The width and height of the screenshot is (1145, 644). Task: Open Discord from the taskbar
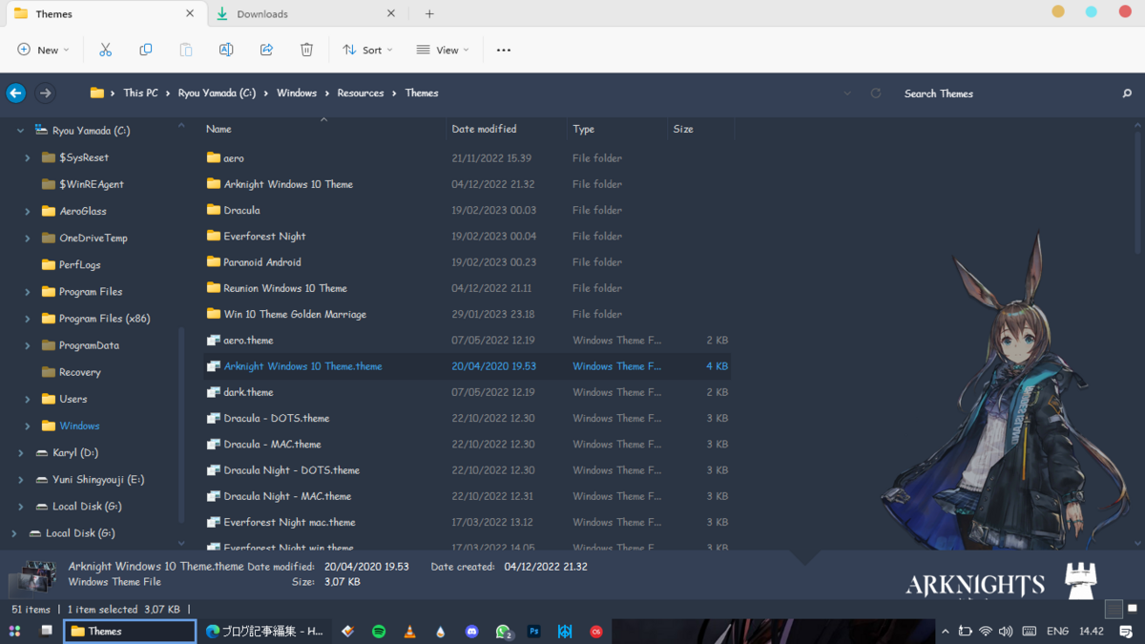tap(471, 632)
